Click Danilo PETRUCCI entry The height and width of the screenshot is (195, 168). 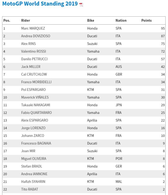tap(34, 59)
